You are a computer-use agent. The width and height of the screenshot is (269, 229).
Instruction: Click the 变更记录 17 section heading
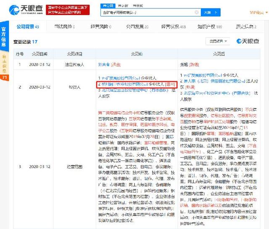(25, 42)
